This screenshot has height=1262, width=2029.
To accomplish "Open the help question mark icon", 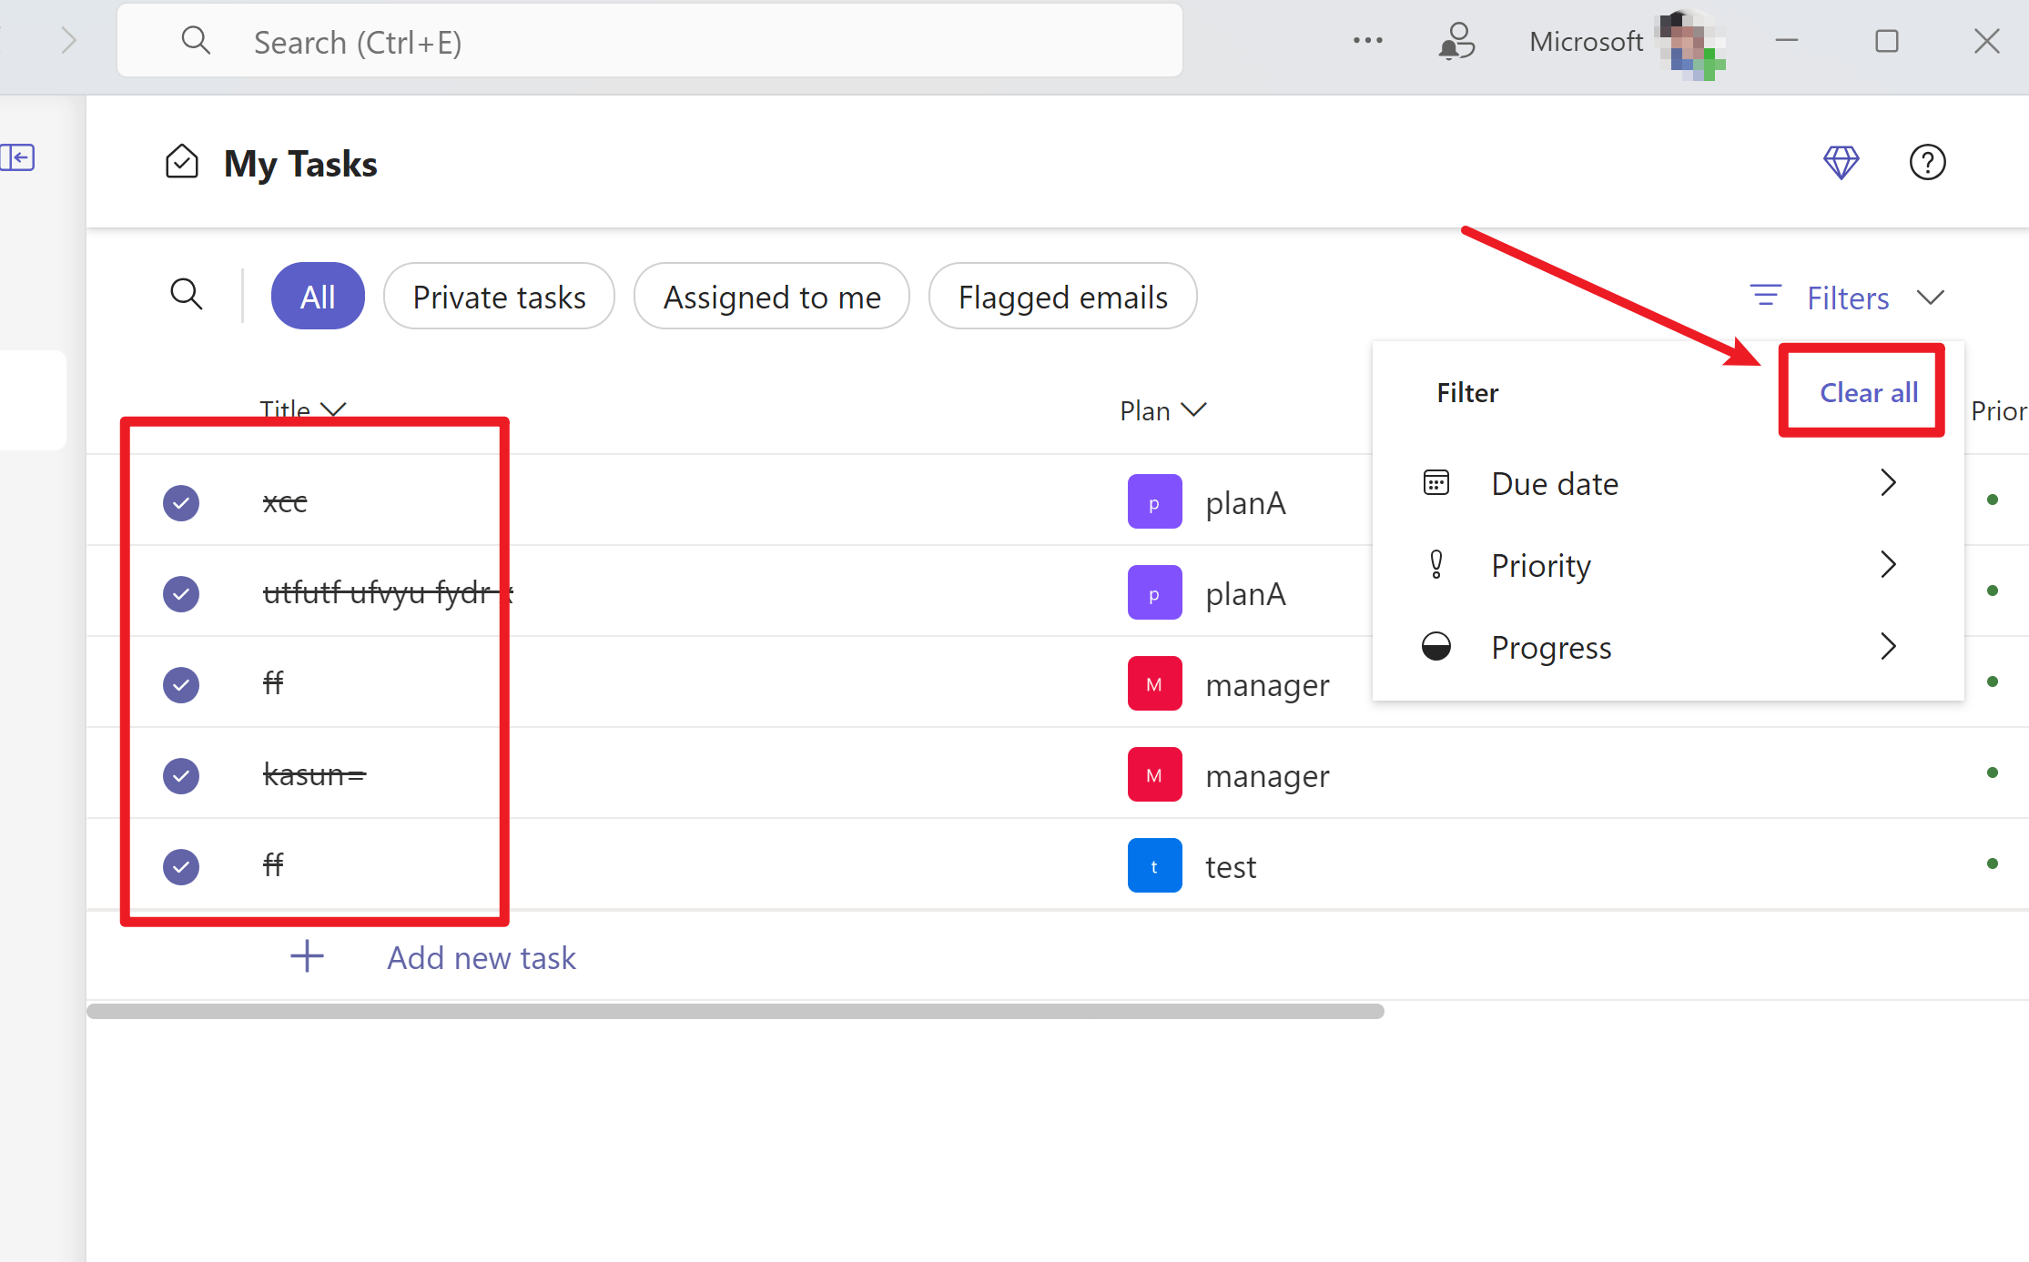I will [x=1927, y=163].
